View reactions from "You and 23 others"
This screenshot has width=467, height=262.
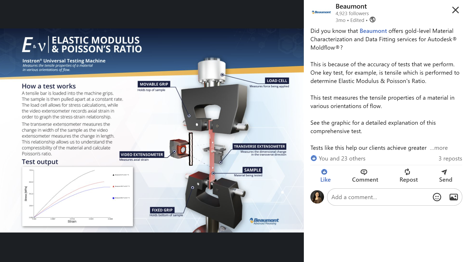tap(342, 158)
